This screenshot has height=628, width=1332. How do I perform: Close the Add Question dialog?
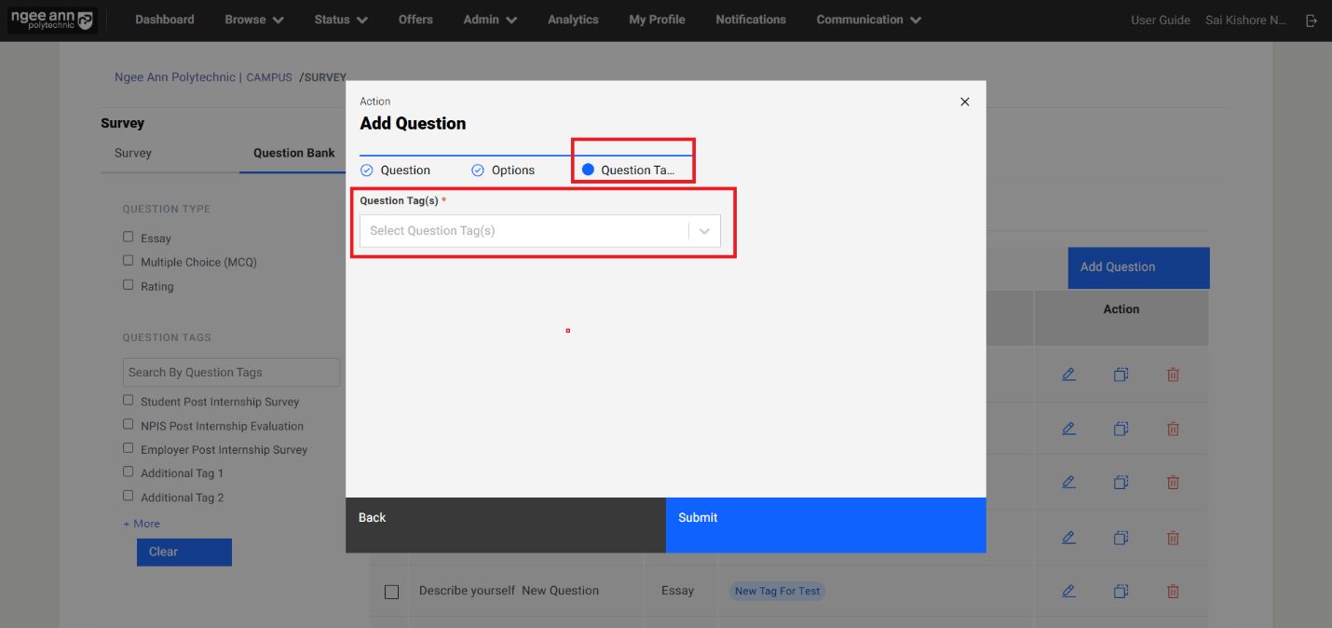(964, 102)
